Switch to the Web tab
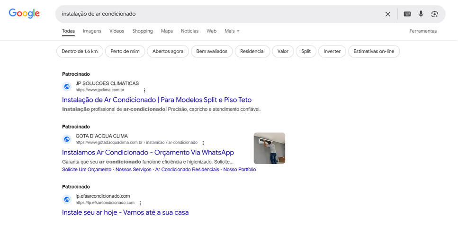Image resolution: width=458 pixels, height=246 pixels. pos(211,31)
